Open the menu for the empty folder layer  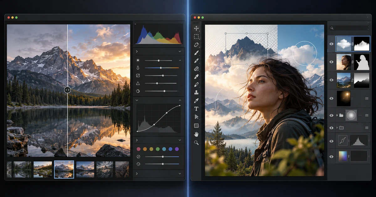[367, 128]
